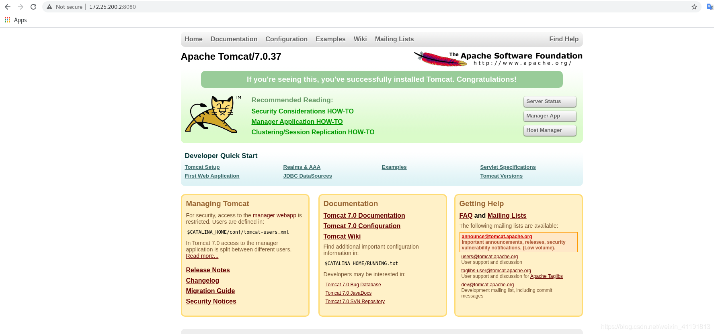Screen dimensions: 714x334
Task: Open Find Help in the nav bar
Action: click(x=564, y=39)
